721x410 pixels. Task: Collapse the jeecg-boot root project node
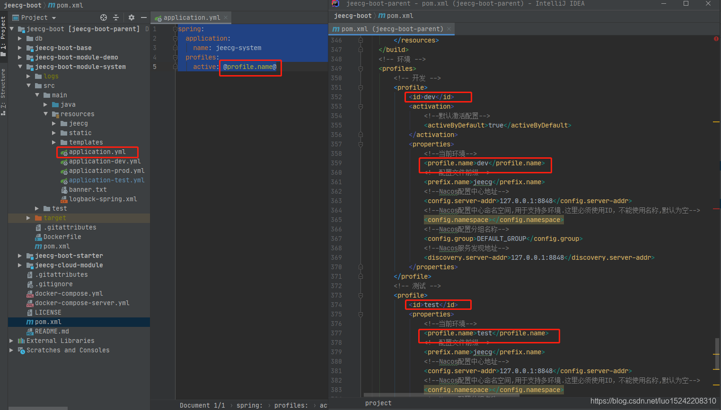click(x=12, y=29)
